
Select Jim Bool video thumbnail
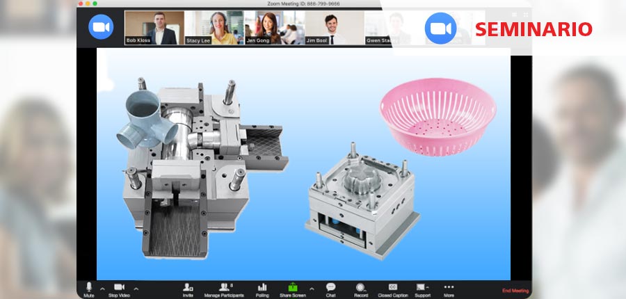(x=325, y=28)
